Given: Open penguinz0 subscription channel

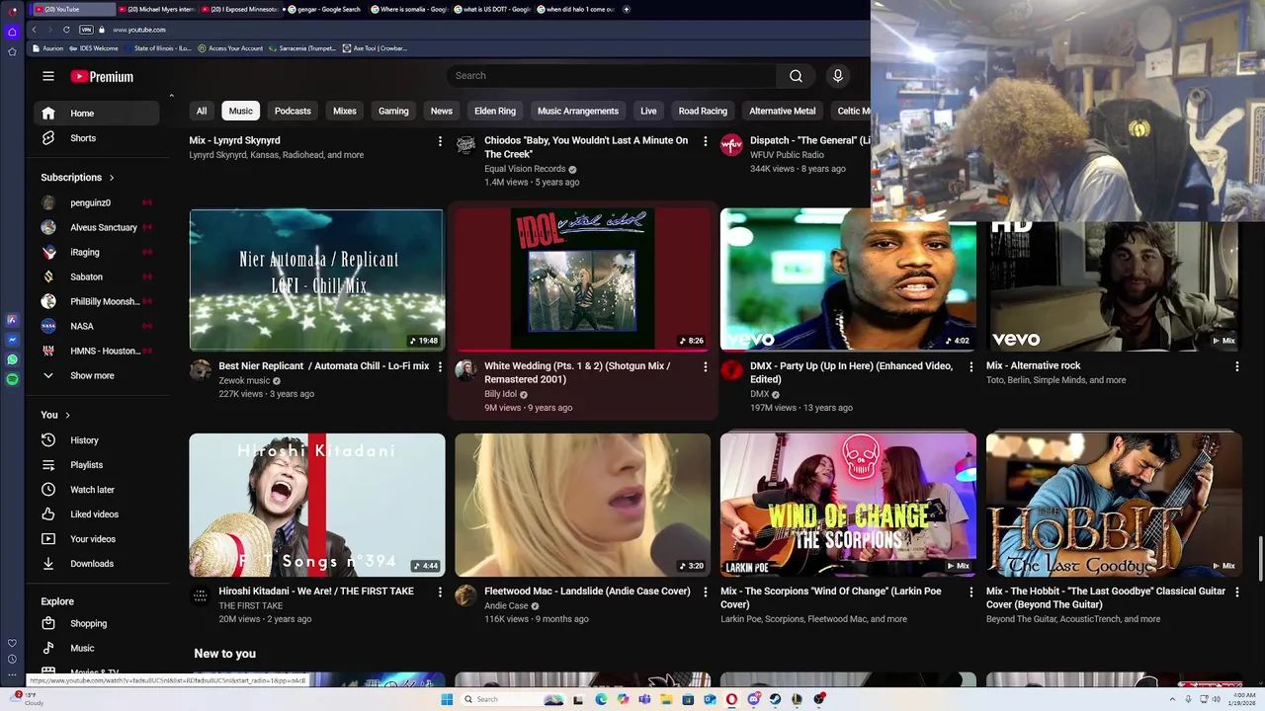Looking at the screenshot, I should [97, 203].
